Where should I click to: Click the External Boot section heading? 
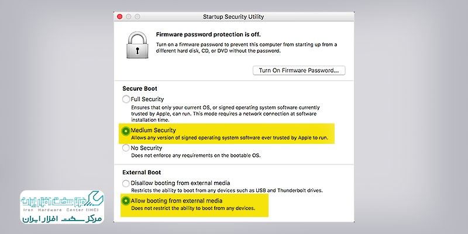(x=142, y=173)
